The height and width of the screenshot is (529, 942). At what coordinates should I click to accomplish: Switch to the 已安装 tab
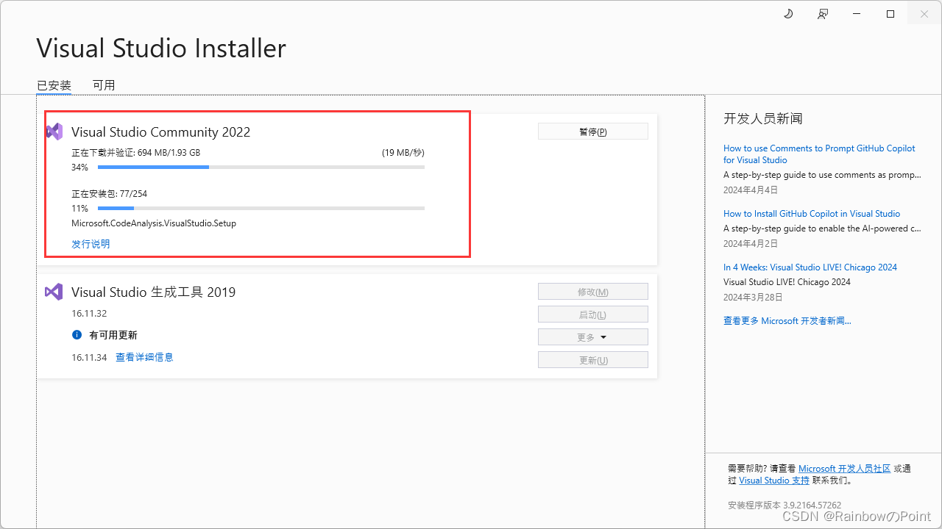click(x=54, y=85)
